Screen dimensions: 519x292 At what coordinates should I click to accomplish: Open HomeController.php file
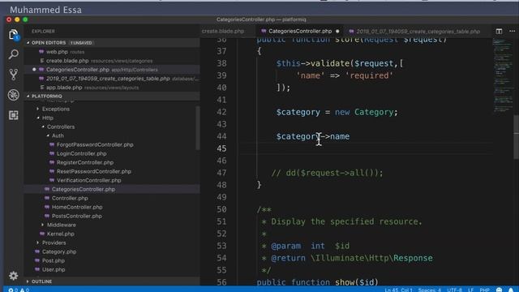pyautogui.click(x=77, y=208)
